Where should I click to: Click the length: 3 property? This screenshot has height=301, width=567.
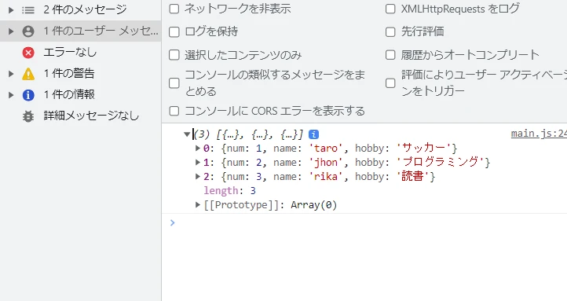pyautogui.click(x=229, y=191)
